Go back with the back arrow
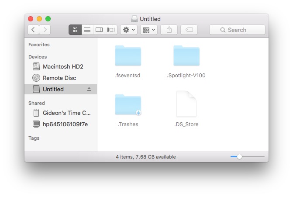This screenshot has width=293, height=197. (x=34, y=30)
